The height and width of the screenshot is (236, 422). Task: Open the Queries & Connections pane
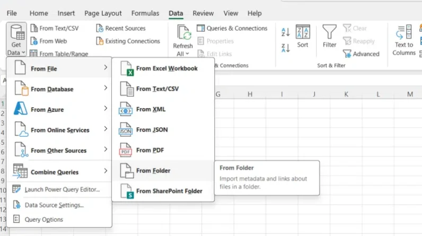(232, 28)
